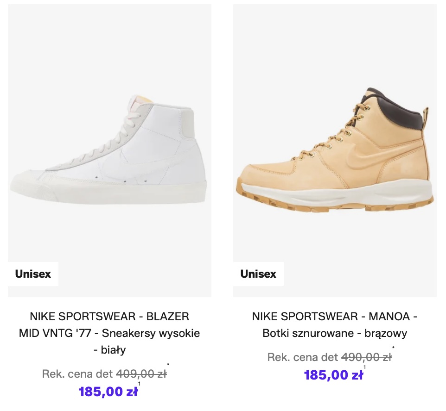Click the asterisk footnote beside 490,00 zł

pos(394,348)
